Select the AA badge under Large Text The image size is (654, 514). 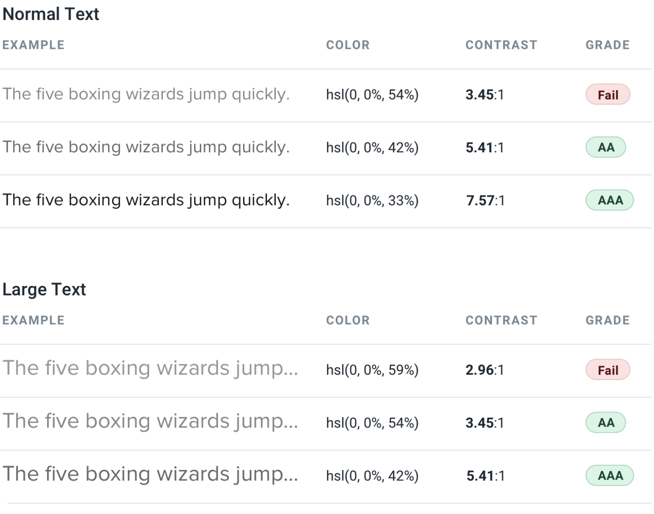click(605, 423)
